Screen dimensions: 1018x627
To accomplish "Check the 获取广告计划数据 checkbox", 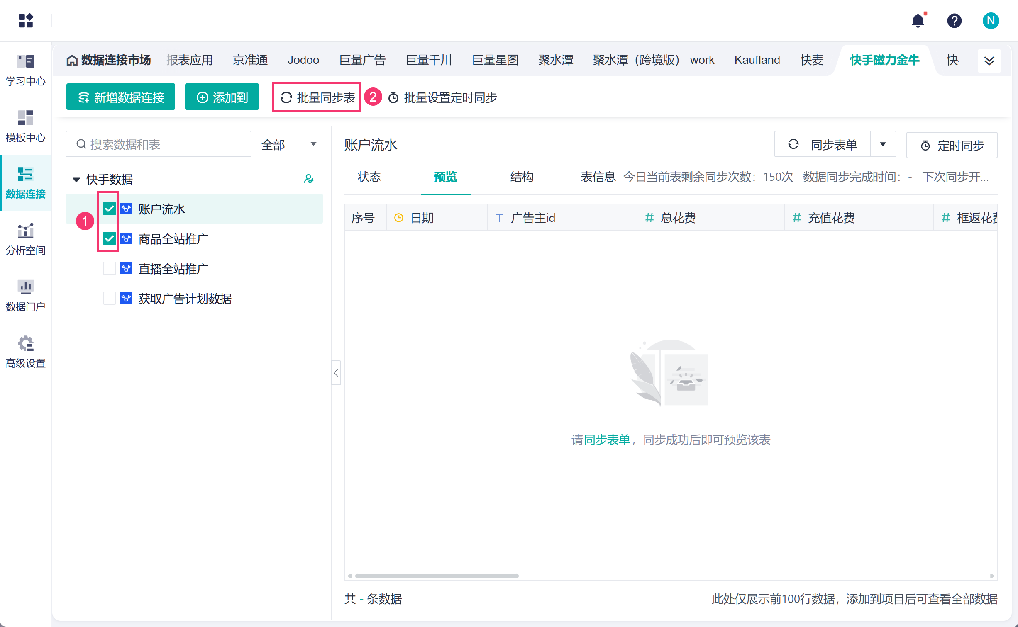I will pos(109,298).
